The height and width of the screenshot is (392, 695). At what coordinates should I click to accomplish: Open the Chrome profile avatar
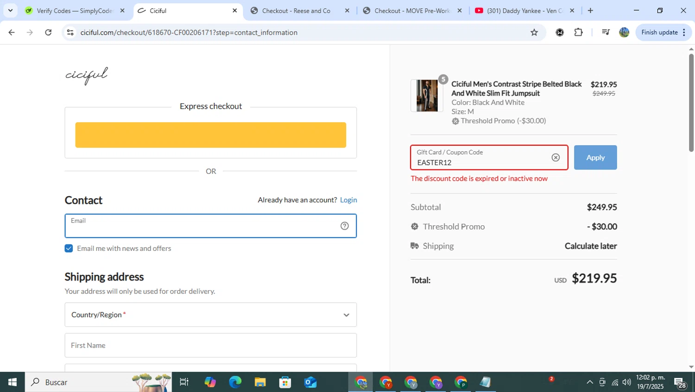click(x=624, y=32)
